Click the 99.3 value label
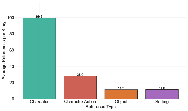 pyautogui.click(x=39, y=17)
